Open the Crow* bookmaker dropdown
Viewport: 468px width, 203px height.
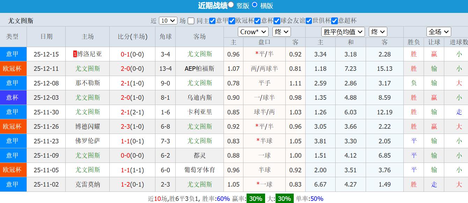pyautogui.click(x=253, y=32)
